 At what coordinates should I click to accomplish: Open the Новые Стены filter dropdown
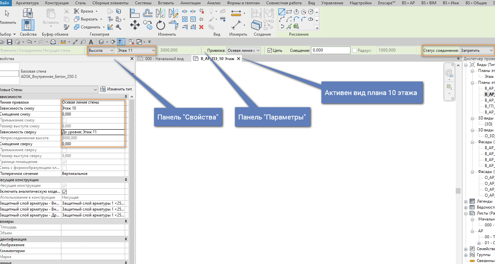[x=49, y=89]
